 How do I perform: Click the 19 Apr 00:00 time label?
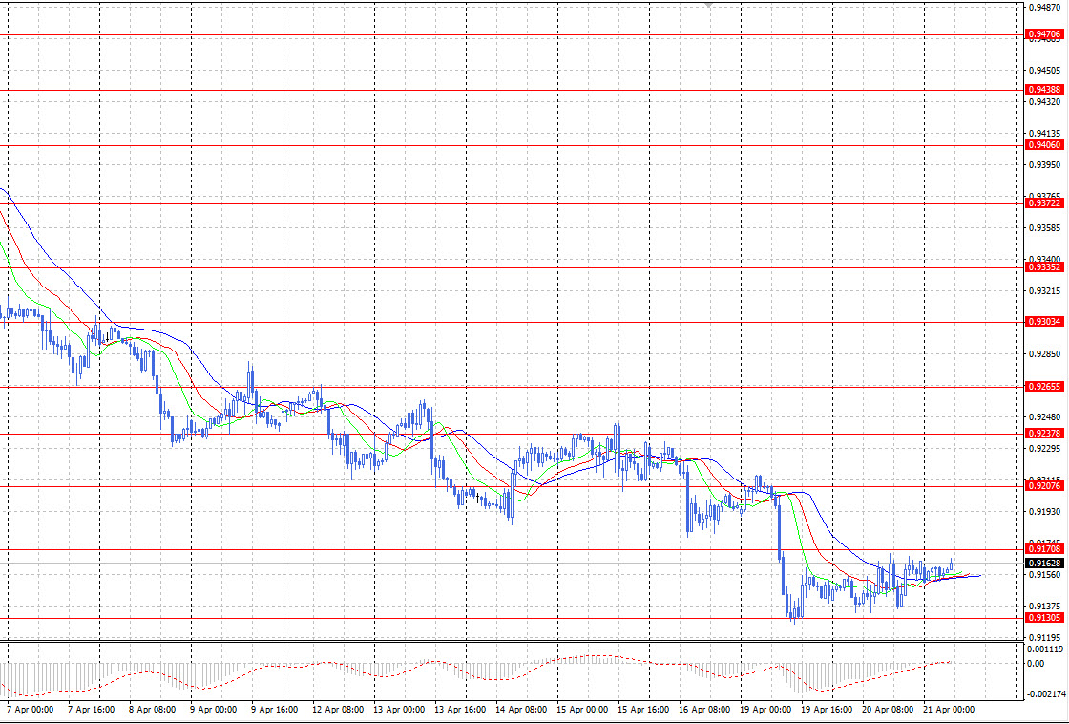765,710
